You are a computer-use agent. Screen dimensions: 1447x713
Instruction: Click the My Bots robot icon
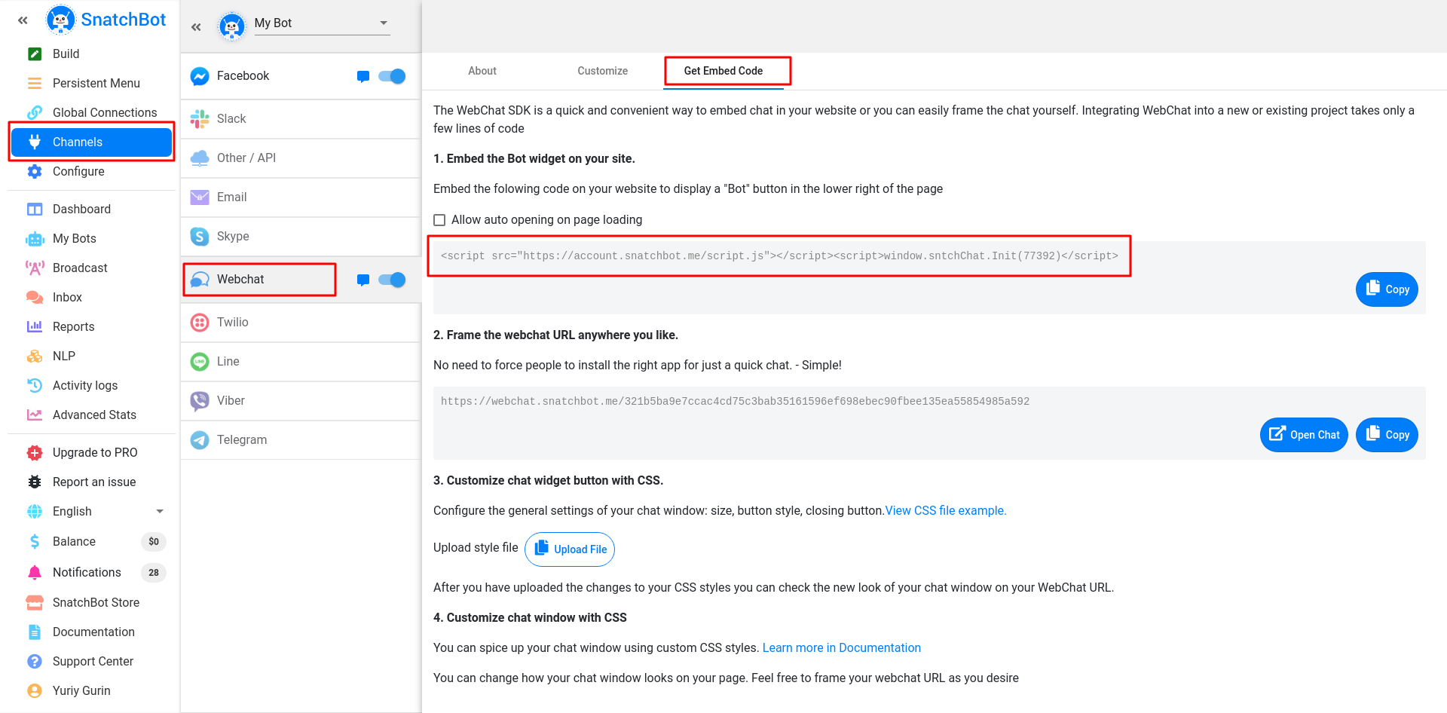coord(35,238)
